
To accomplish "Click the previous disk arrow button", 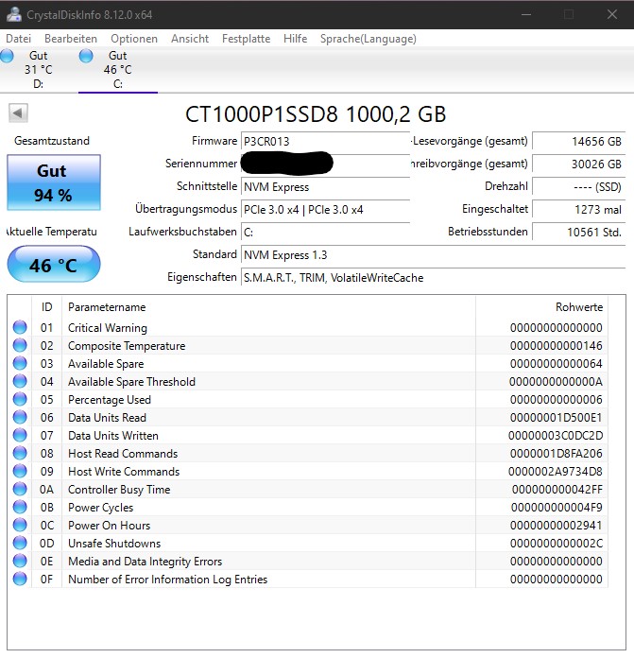I will click(18, 113).
